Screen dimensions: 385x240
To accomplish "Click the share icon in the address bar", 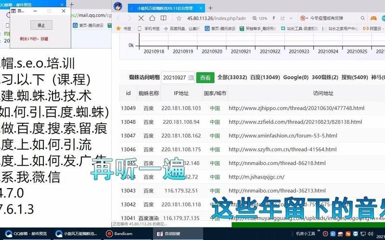I will click(x=283, y=18).
